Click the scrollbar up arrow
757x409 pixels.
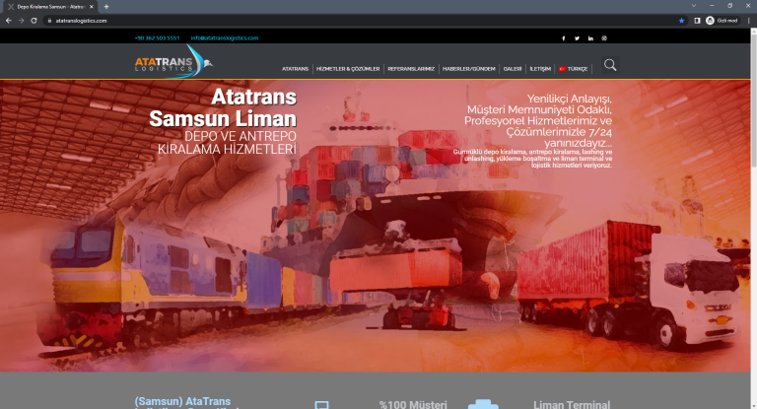753,32
